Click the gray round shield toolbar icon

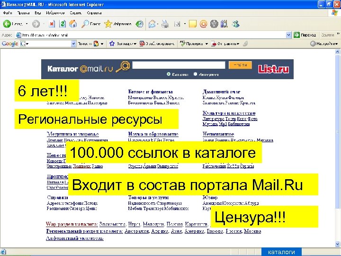(x=214, y=24)
